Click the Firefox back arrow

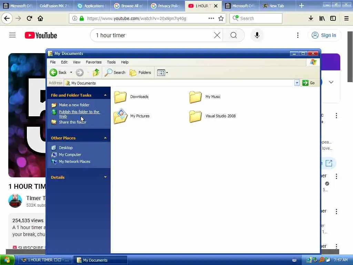pos(7,19)
